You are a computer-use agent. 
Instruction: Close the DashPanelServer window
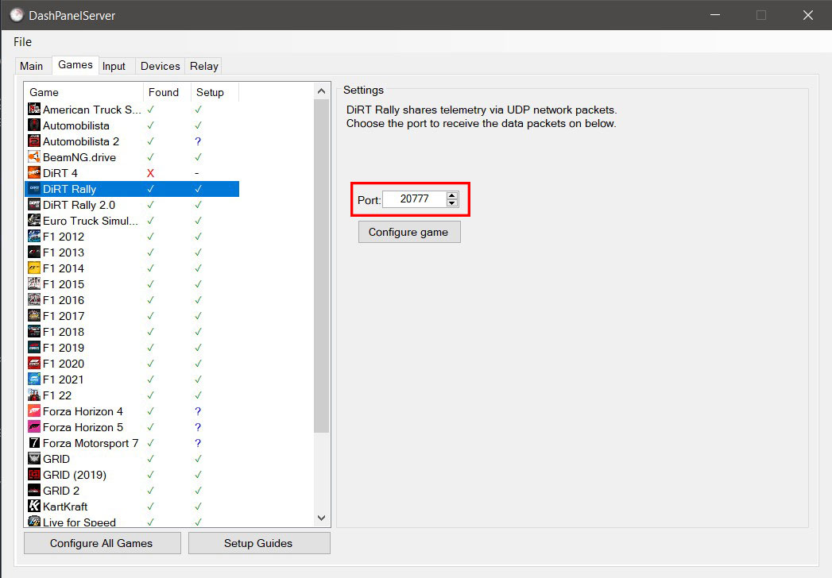coord(807,15)
